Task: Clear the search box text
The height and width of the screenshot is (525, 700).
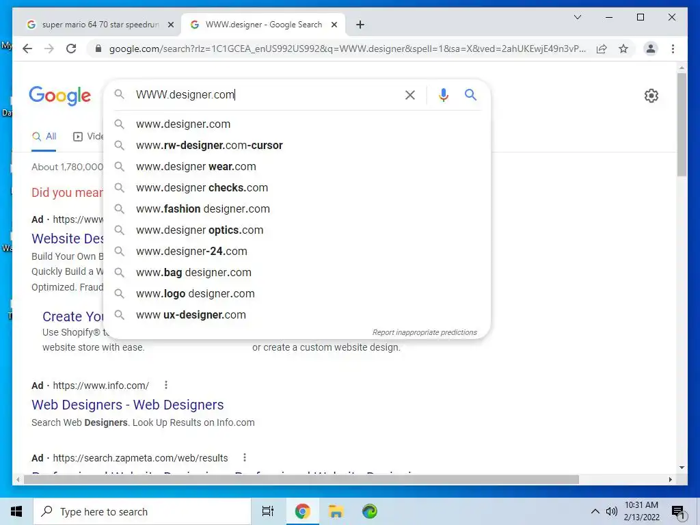Action: (x=410, y=95)
